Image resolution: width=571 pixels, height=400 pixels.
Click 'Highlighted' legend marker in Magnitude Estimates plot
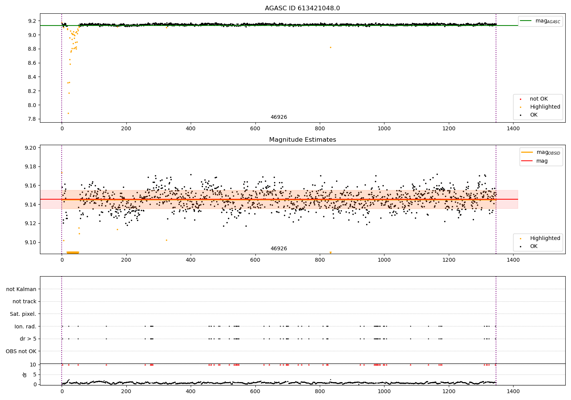[520, 238]
